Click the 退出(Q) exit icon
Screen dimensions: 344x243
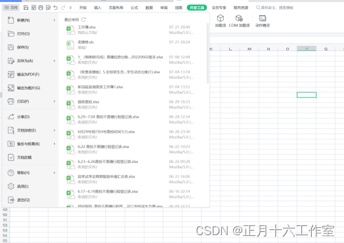11,200
